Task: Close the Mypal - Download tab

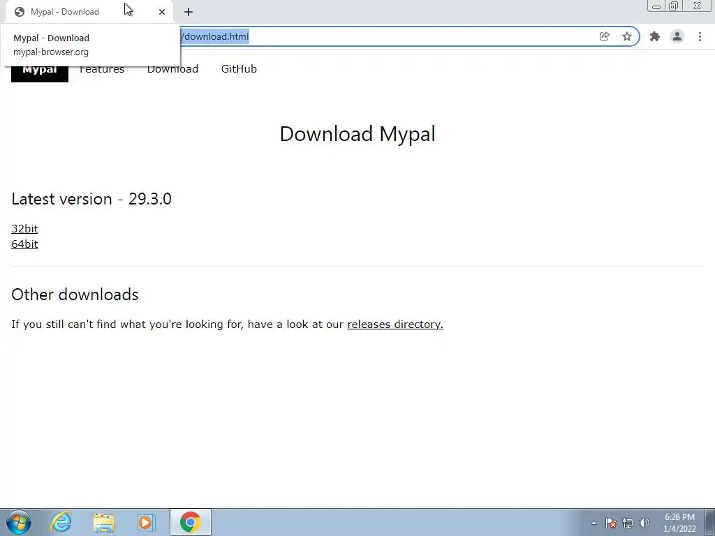Action: (162, 12)
